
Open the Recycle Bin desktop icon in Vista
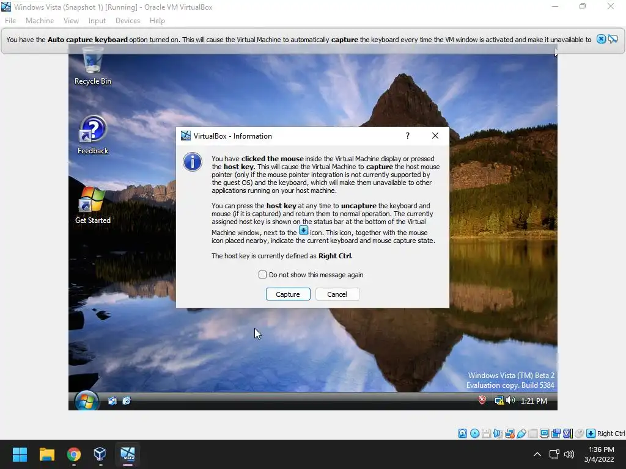pos(93,66)
